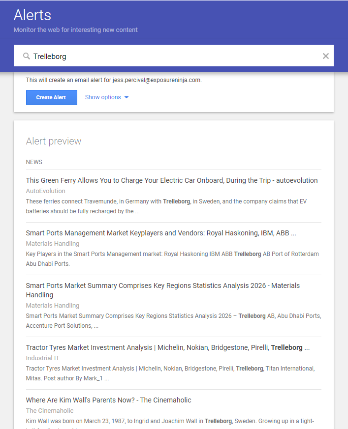This screenshot has height=429, width=348.
Task: Open Smart Ports Management Market Keyplayers article
Action: point(161,233)
